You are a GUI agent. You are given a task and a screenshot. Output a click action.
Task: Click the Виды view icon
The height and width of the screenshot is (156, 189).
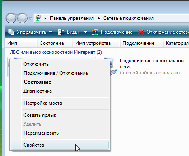[x=61, y=32]
